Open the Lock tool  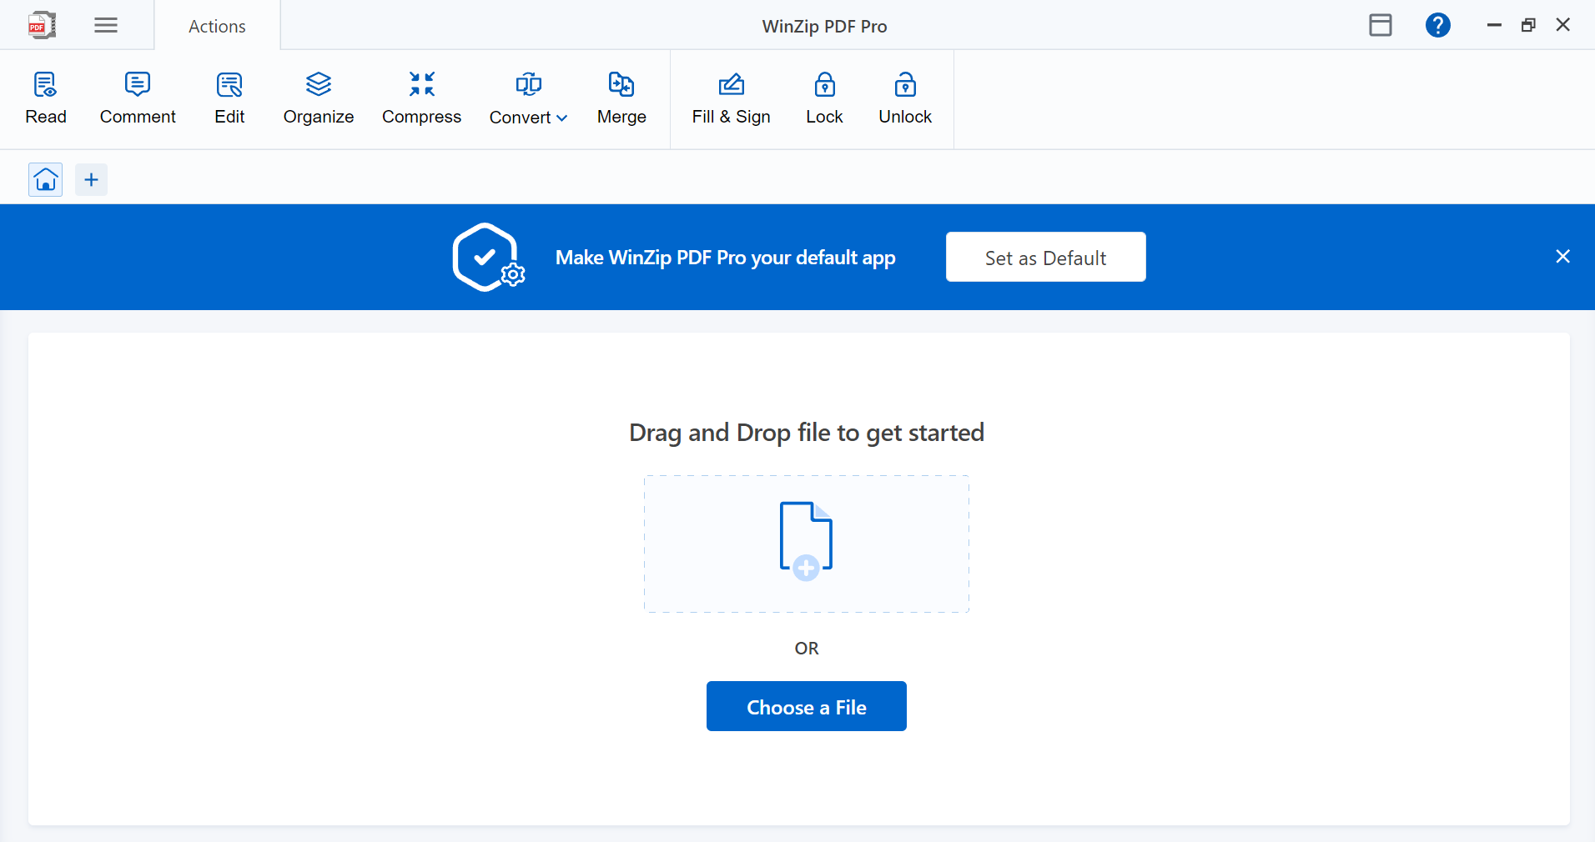824,98
